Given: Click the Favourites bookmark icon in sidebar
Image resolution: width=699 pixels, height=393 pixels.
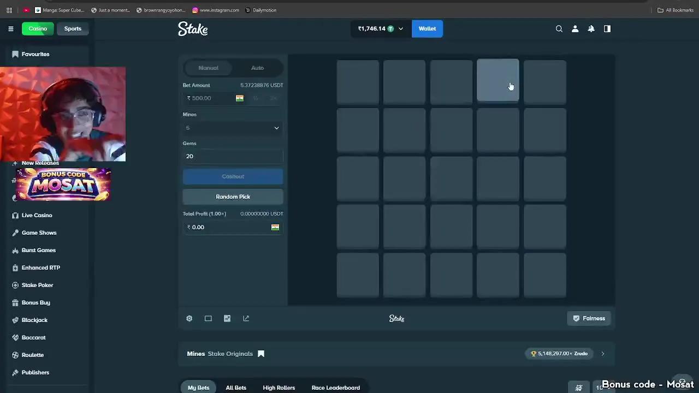Looking at the screenshot, I should [15, 54].
